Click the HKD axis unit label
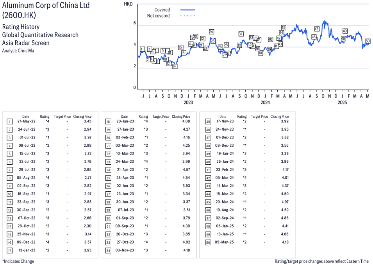The width and height of the screenshot is (373, 264). (128, 4)
